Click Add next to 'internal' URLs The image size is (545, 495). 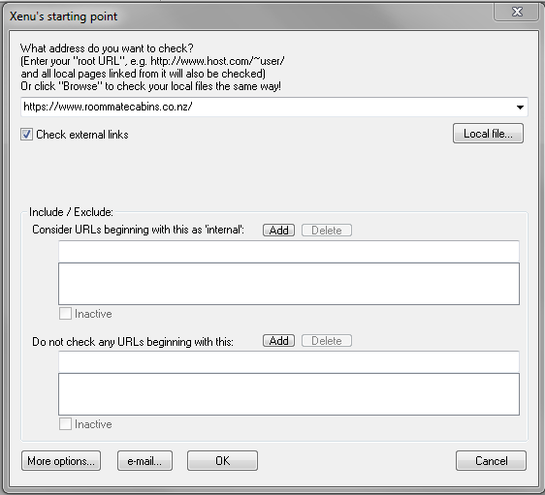click(x=278, y=231)
